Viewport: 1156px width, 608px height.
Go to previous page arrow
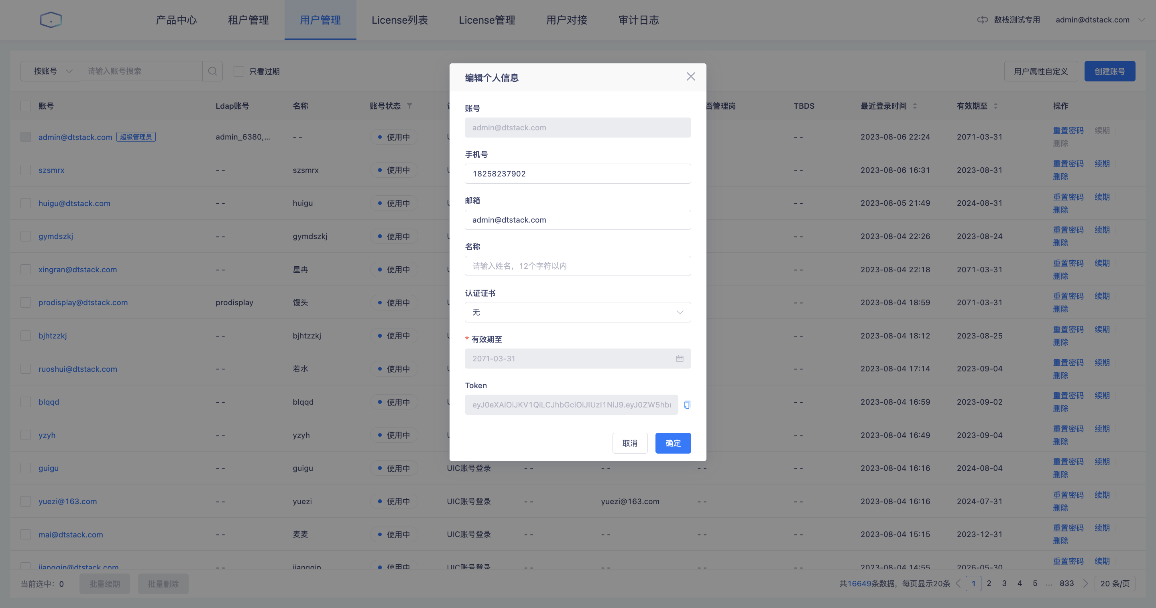[958, 584]
